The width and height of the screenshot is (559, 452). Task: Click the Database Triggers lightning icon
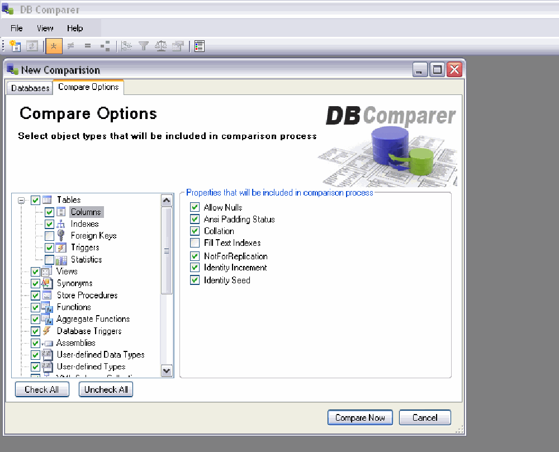tap(46, 331)
